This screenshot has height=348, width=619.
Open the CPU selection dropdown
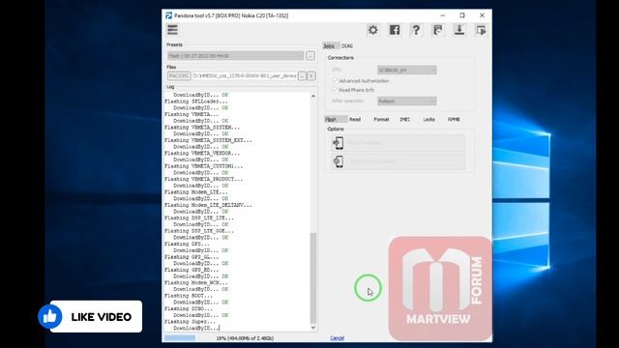406,70
